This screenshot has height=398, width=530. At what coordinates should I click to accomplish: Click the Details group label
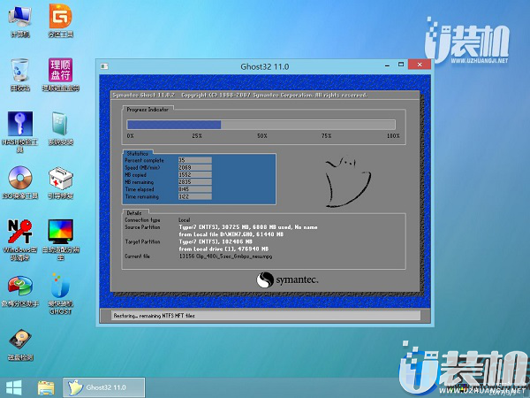click(x=134, y=213)
